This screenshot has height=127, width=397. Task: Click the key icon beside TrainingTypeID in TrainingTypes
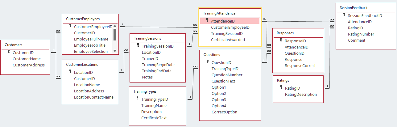[137, 99]
